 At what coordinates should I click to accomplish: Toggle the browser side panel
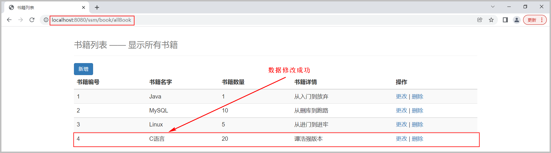point(505,20)
